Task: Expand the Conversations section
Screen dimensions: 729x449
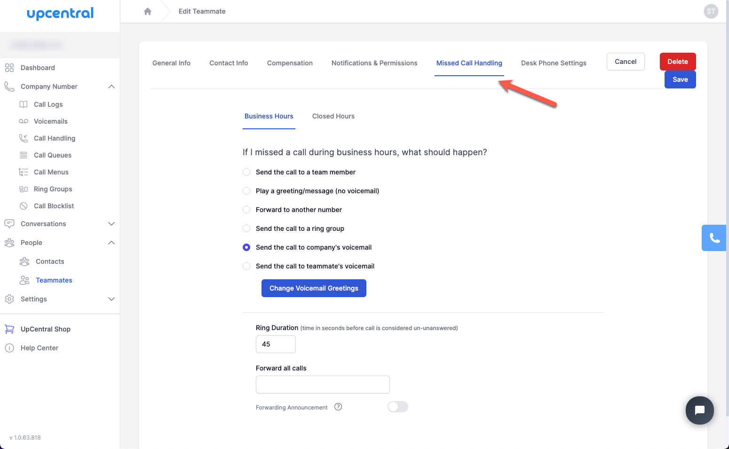Action: coord(111,224)
